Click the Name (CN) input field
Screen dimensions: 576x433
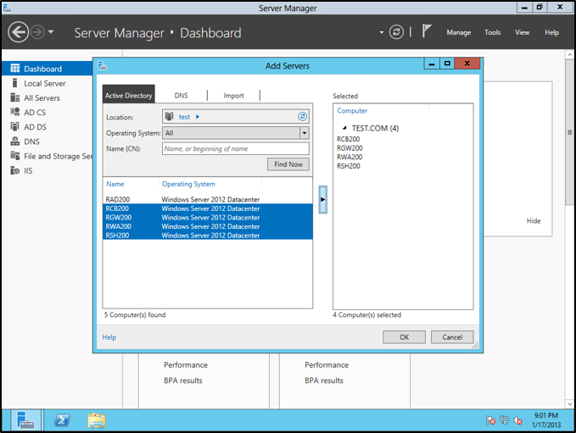click(235, 148)
